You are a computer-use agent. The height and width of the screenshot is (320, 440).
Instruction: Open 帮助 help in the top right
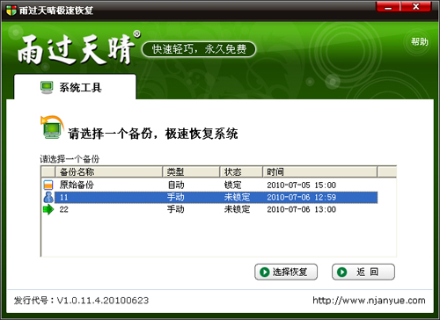pos(420,42)
